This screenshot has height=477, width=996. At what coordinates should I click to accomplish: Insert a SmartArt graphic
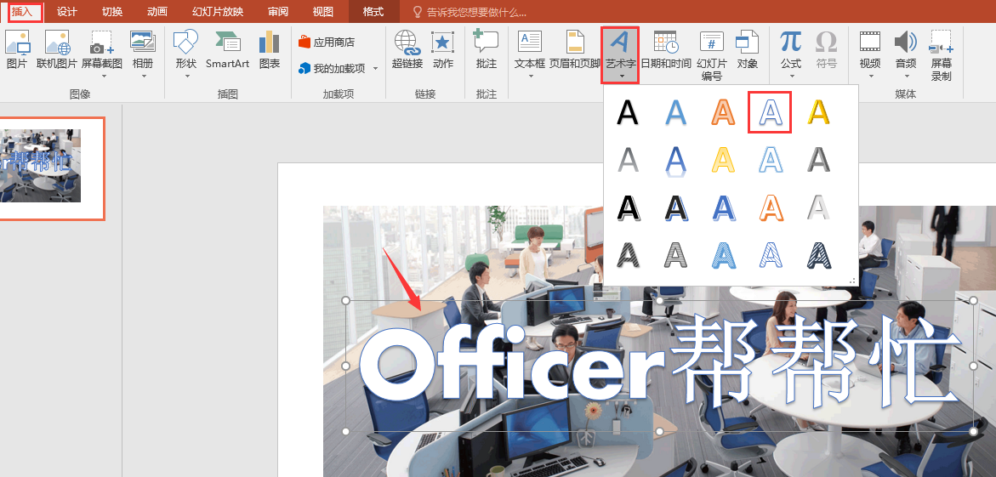[x=227, y=49]
